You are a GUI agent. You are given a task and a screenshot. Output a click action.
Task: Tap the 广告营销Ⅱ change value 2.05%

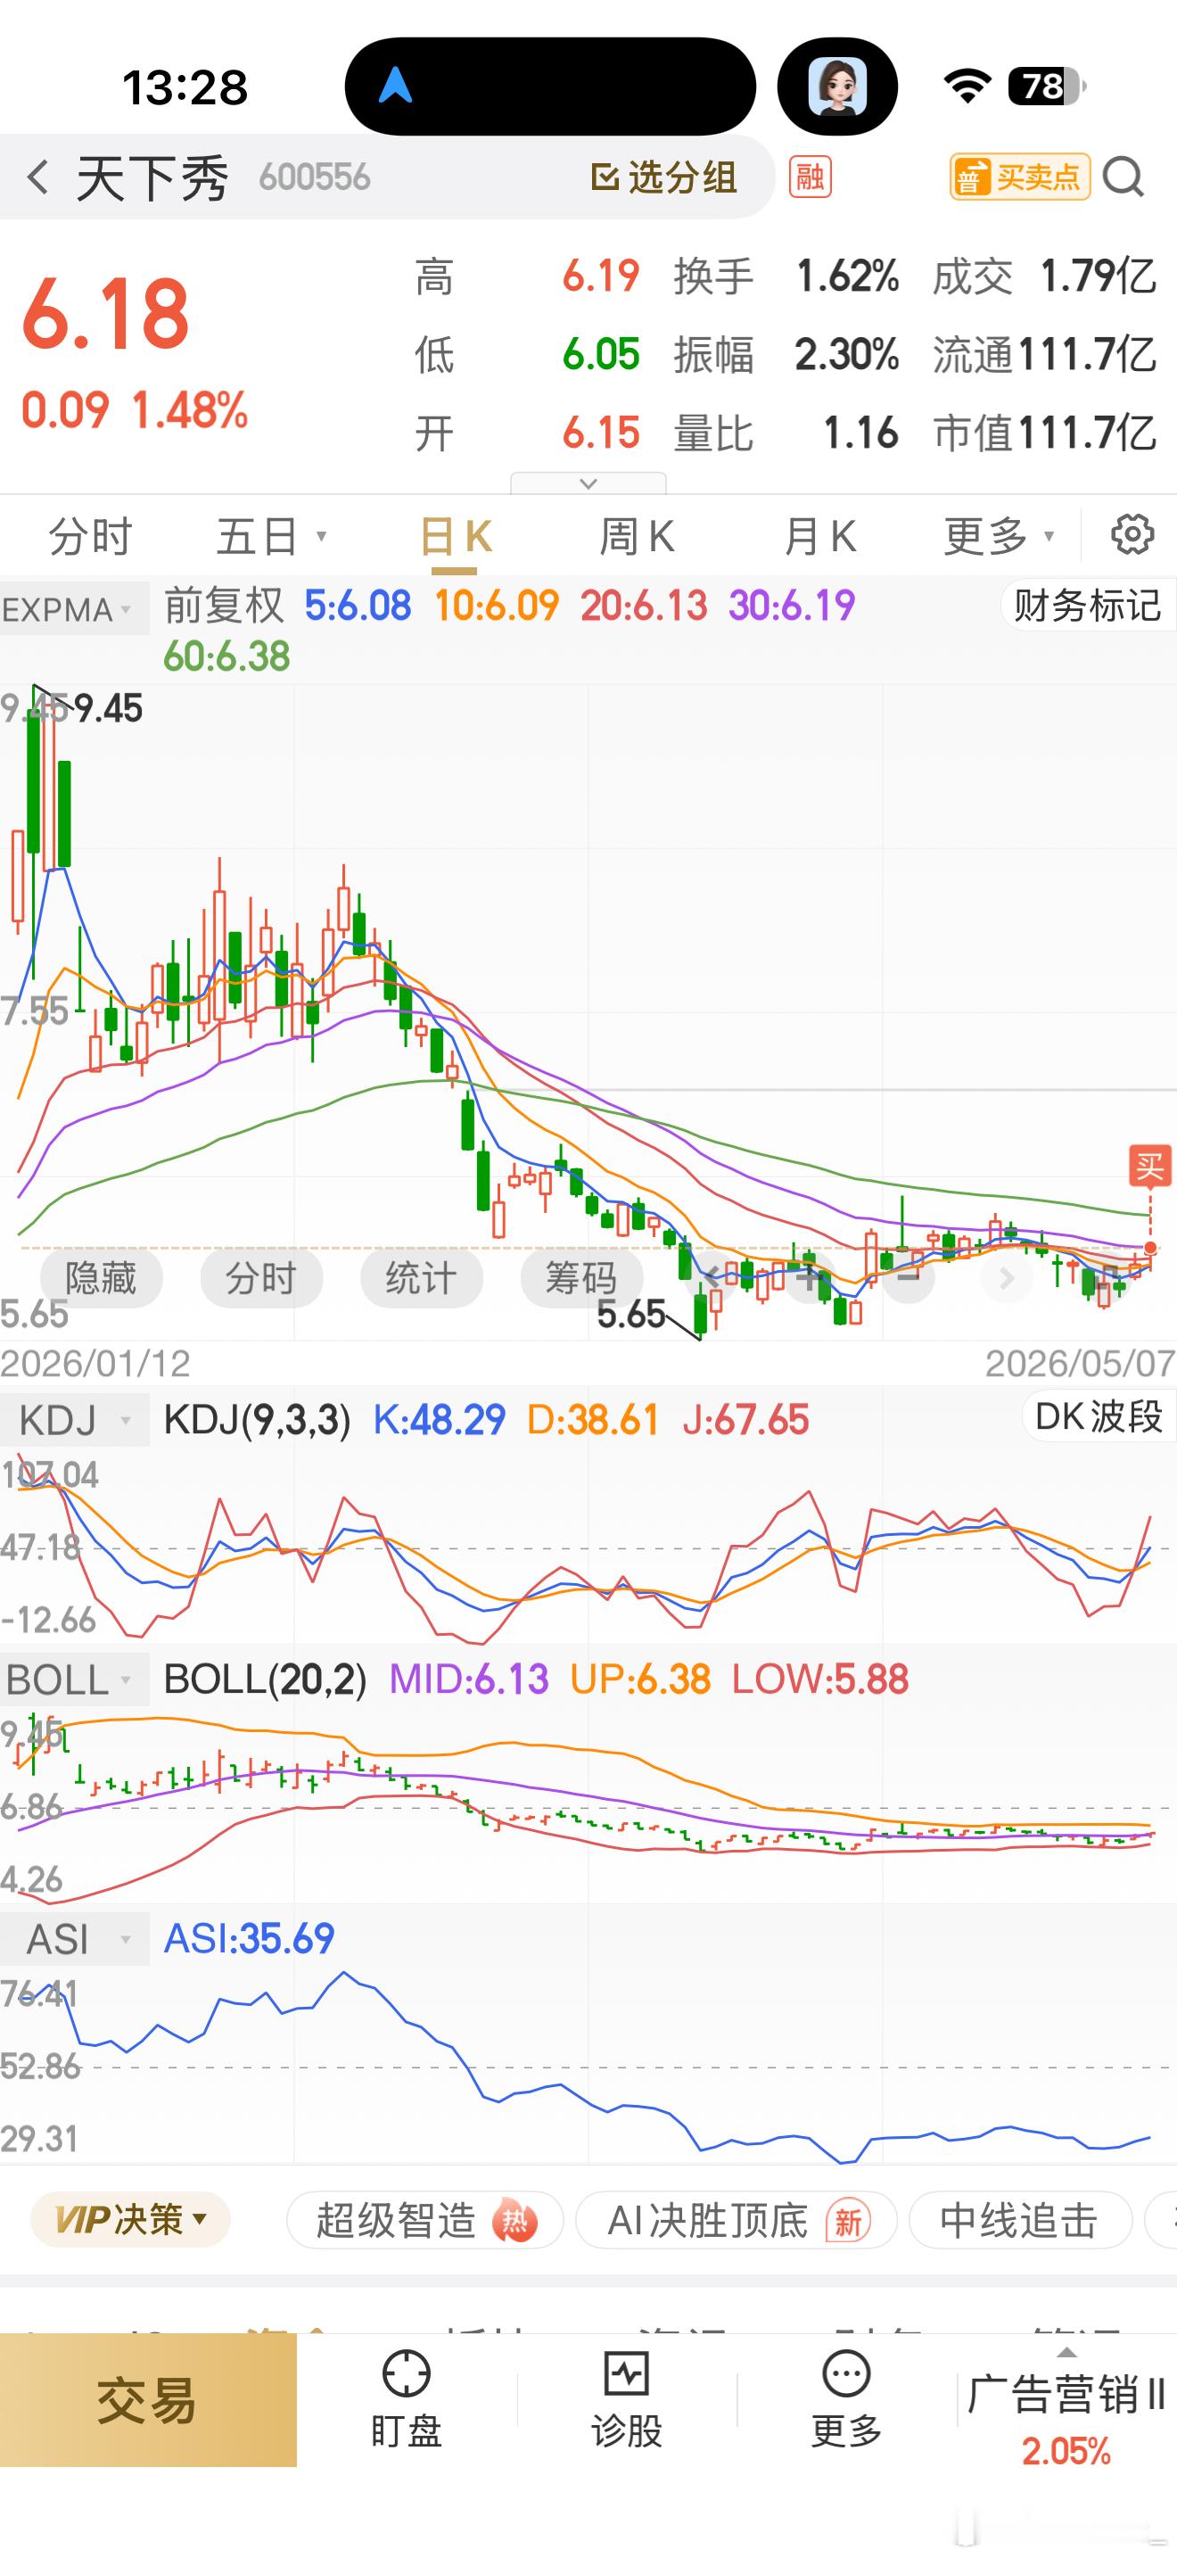click(1066, 2451)
